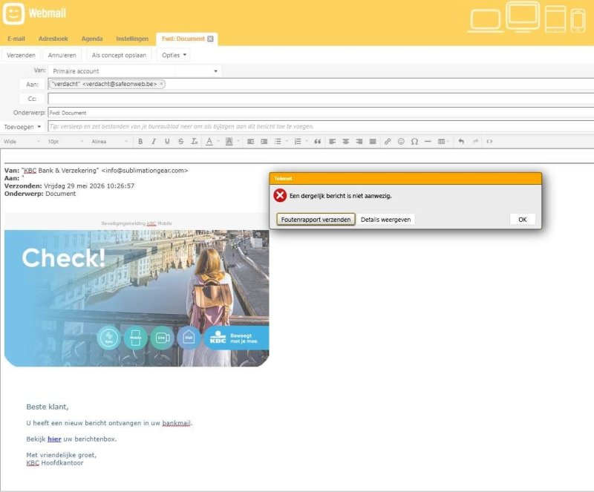594x492 pixels.
Task: Toggle underline formatting
Action: [x=167, y=142]
